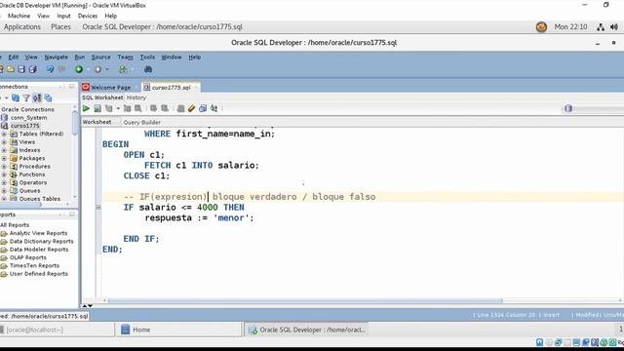Click the Filter funnel icon in Connections panel
Viewport: 624px width, 351px height.
click(26, 97)
